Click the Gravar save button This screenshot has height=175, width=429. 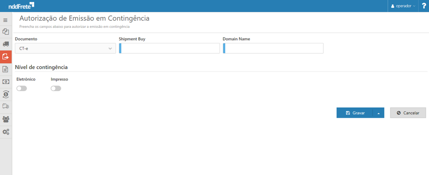[355, 113]
